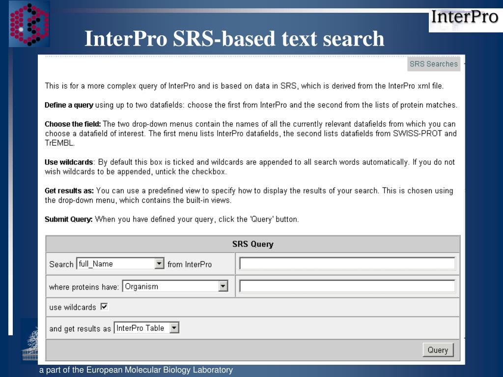This screenshot has width=503, height=377.
Task: Open the full_Name search field dropdown
Action: [x=120, y=264]
